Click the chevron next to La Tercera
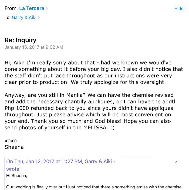The height and width of the screenshot is (190, 189). [x=47, y=8]
